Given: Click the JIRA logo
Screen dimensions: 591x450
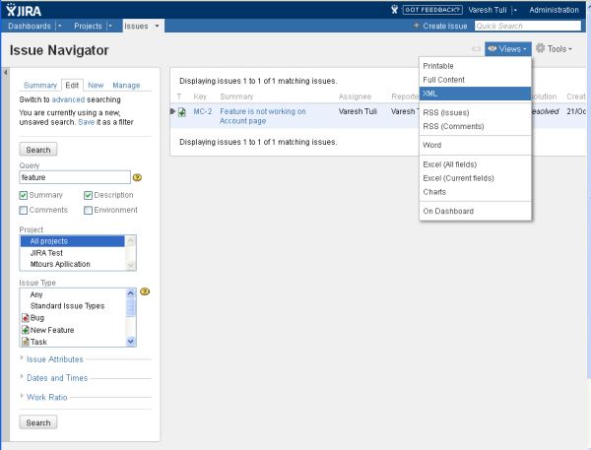Looking at the screenshot, I should click(24, 10).
